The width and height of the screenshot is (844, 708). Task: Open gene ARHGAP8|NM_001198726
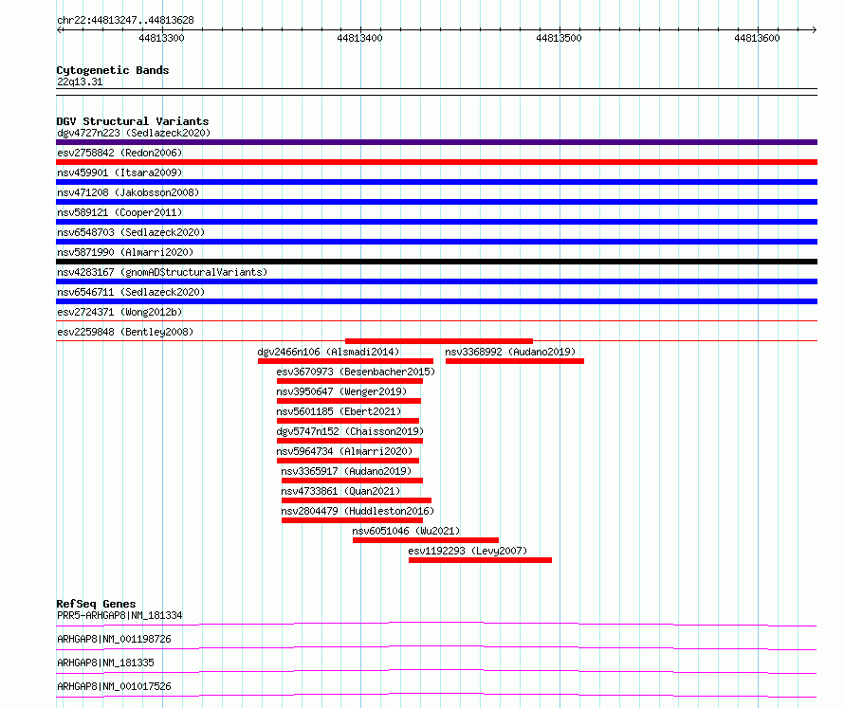114,639
